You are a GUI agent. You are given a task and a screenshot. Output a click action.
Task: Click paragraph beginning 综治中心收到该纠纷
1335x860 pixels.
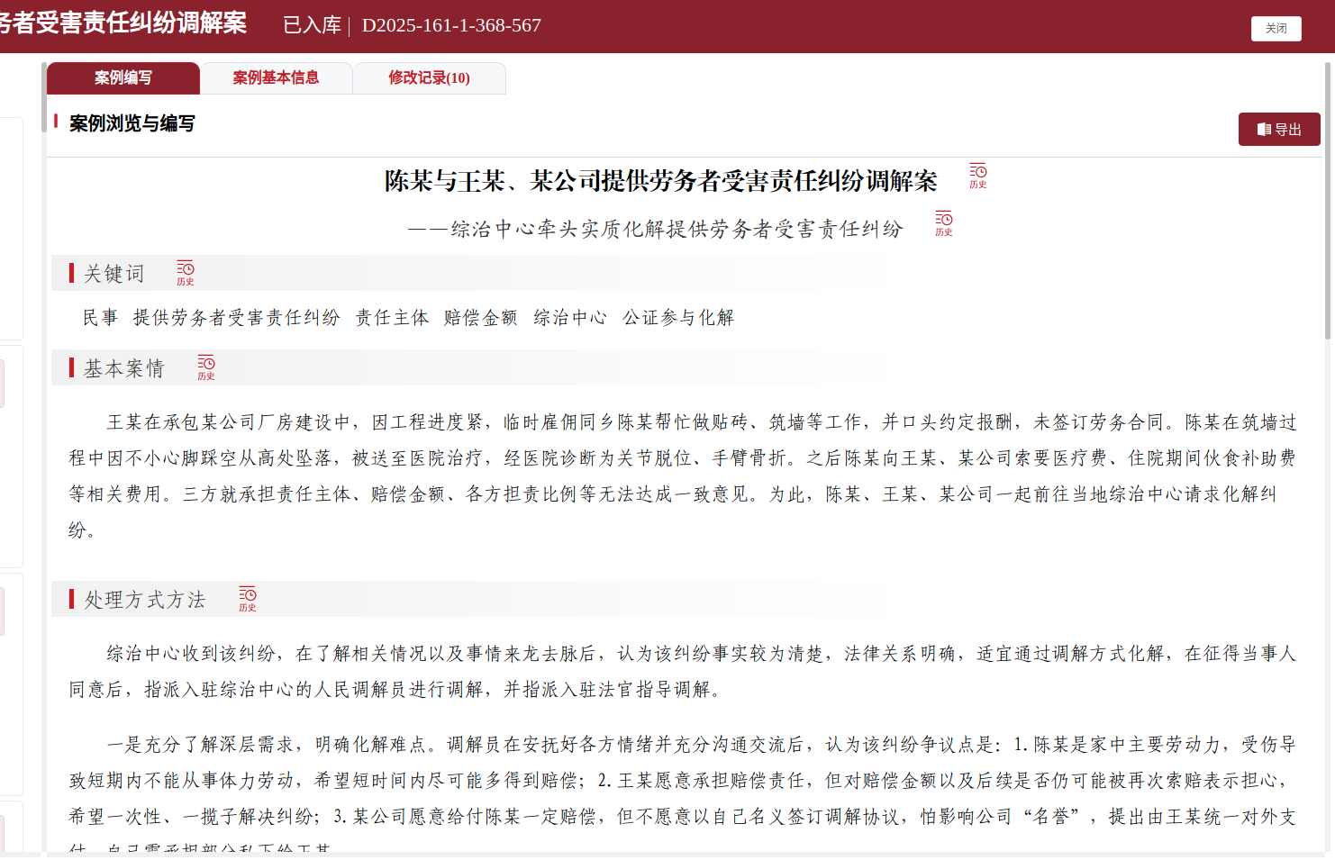tap(683, 672)
